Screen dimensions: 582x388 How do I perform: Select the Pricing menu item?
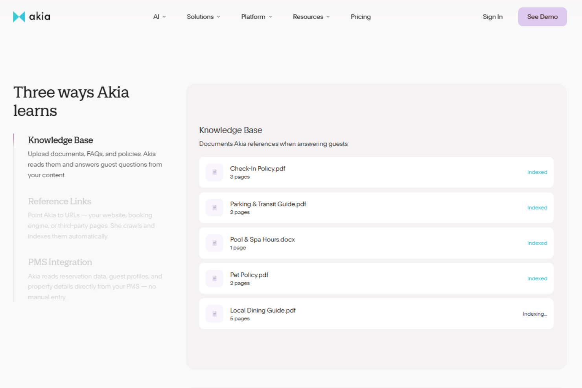(361, 17)
